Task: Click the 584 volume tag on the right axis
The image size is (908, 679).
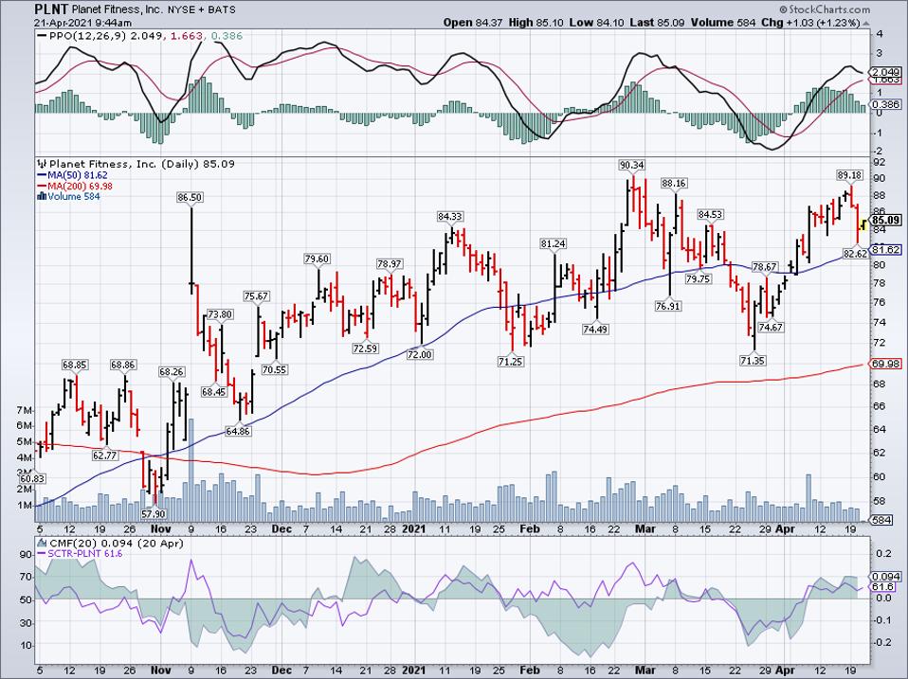Action: [x=881, y=519]
